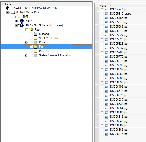This screenshot has width=146, height=142.
Task: Click the recovery task root folders icon
Action: 8,8
